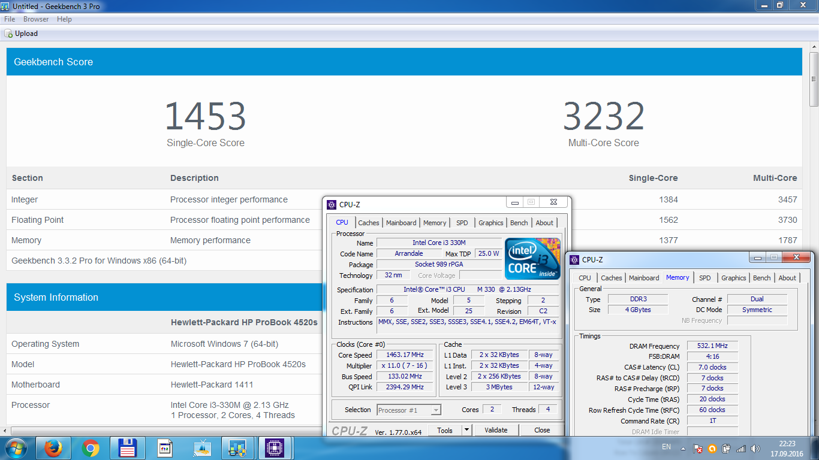Click the Geekbench app icon in title bar
The image size is (819, 460).
(x=5, y=5)
